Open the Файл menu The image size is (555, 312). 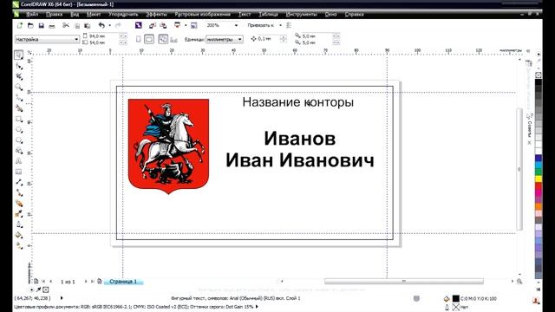[32, 14]
